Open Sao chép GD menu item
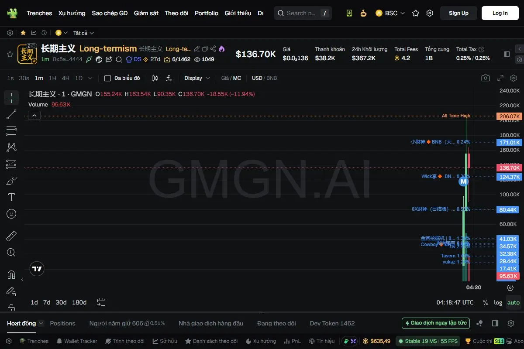Image resolution: width=524 pixels, height=349 pixels. pyautogui.click(x=110, y=13)
